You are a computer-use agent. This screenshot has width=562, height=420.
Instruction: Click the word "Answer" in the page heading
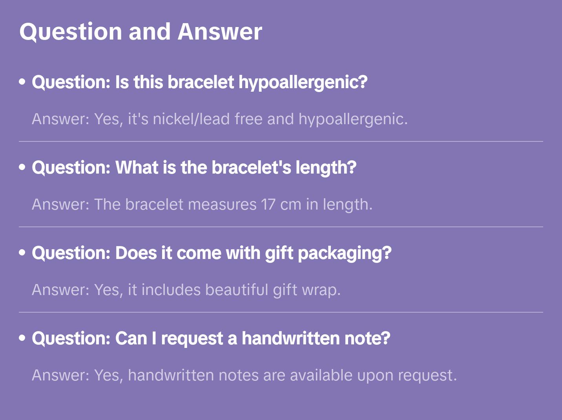point(220,32)
